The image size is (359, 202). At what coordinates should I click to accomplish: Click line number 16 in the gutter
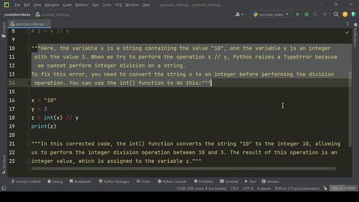point(12,100)
